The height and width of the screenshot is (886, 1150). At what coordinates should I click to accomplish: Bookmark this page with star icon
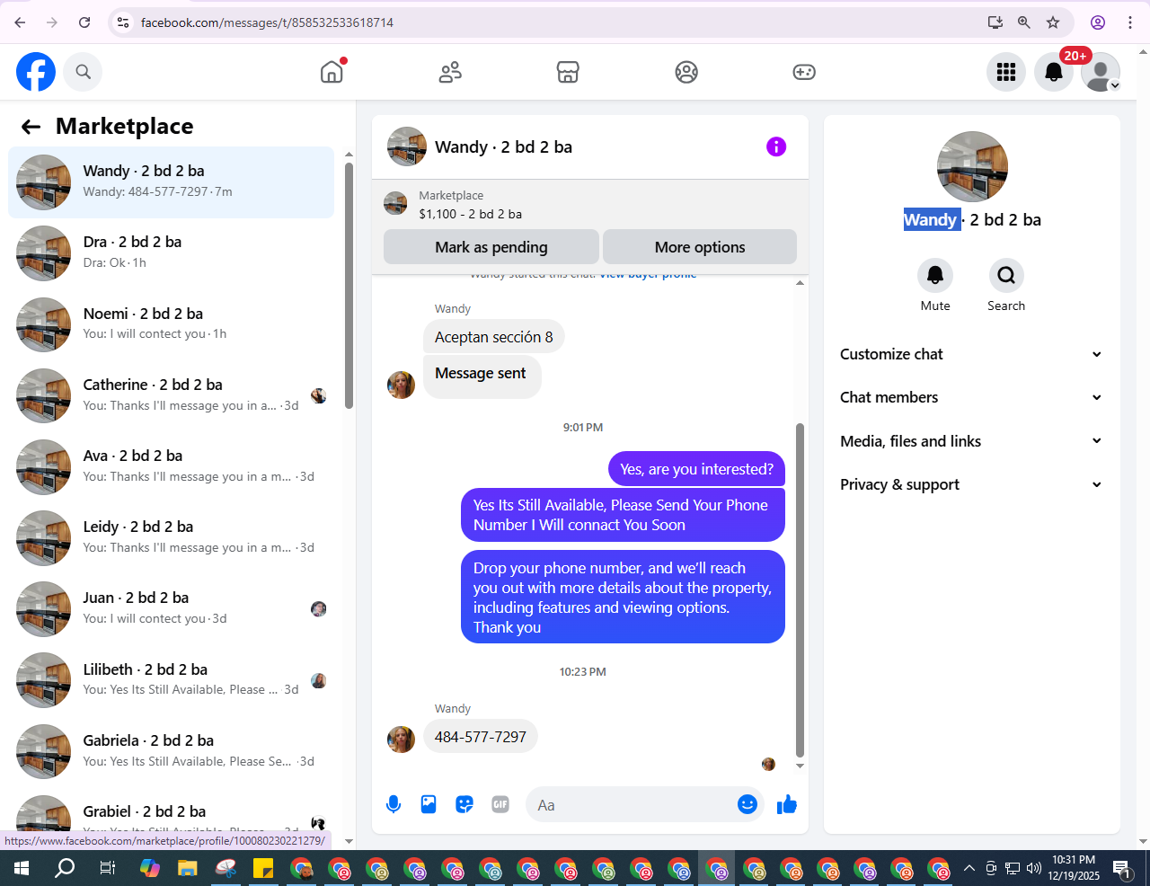[x=1053, y=22]
